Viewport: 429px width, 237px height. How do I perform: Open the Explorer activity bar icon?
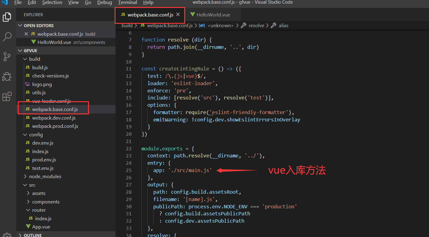pos(7,17)
